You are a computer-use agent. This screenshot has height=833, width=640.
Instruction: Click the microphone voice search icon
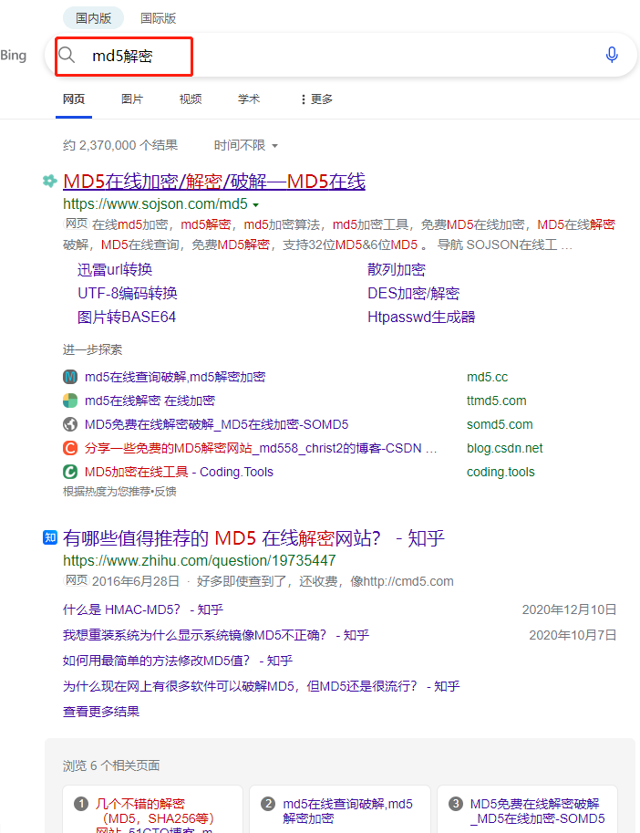coord(612,55)
